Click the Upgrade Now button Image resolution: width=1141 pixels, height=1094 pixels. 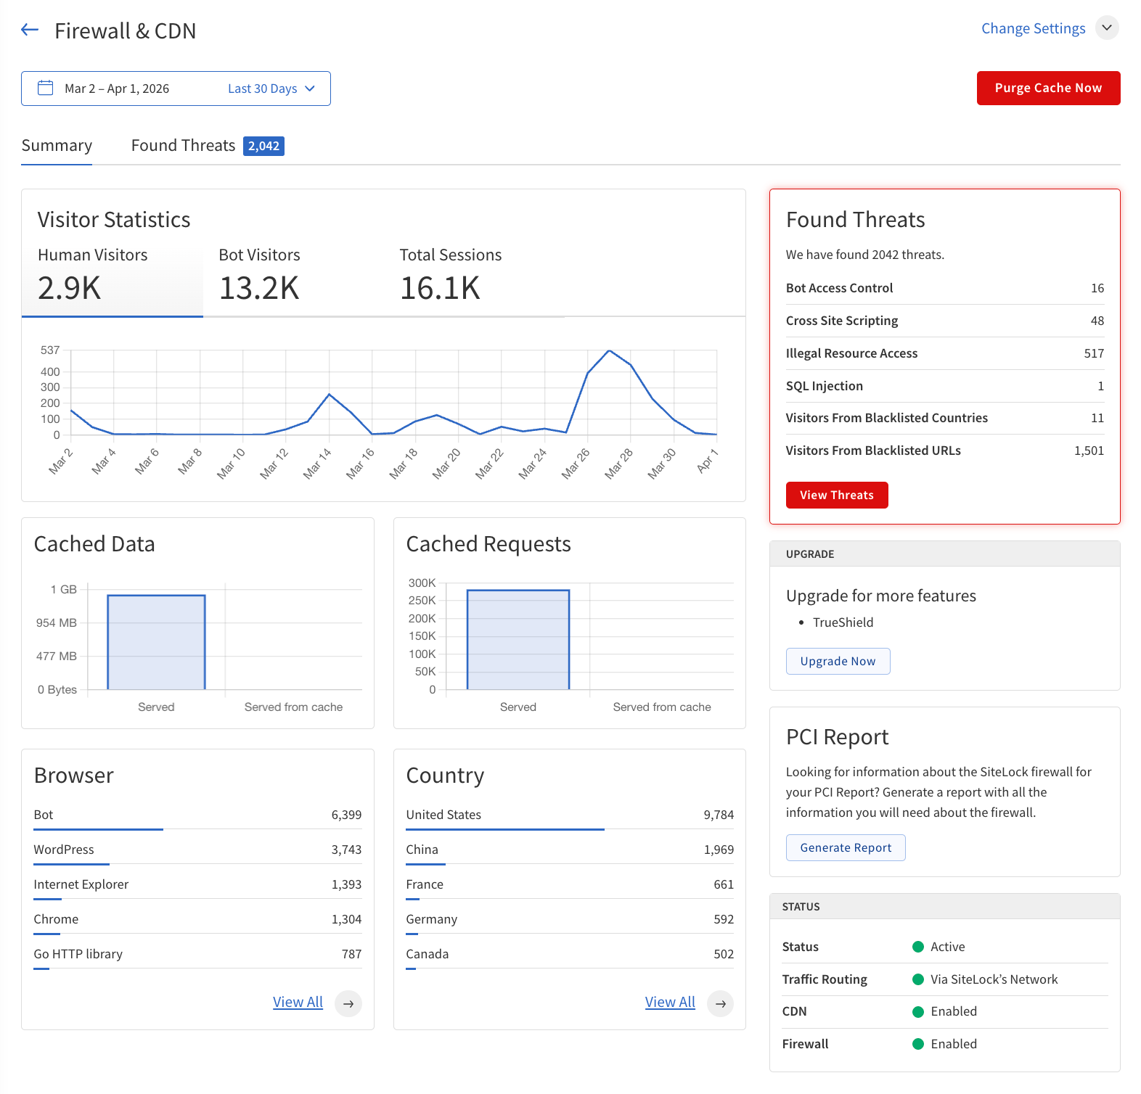click(x=838, y=661)
